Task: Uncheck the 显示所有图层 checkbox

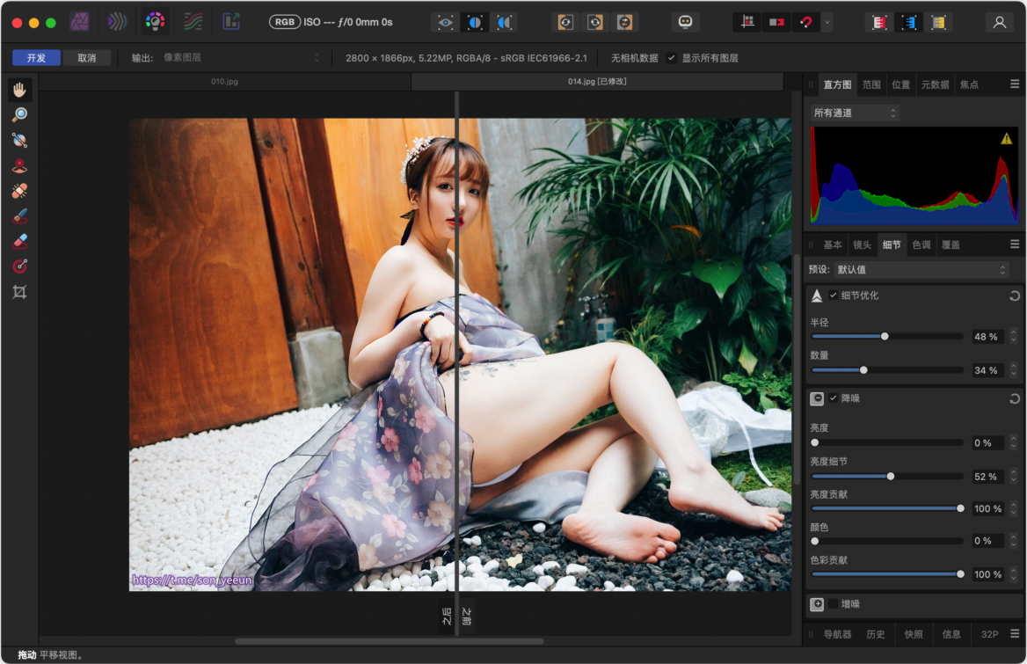Action: (x=672, y=58)
